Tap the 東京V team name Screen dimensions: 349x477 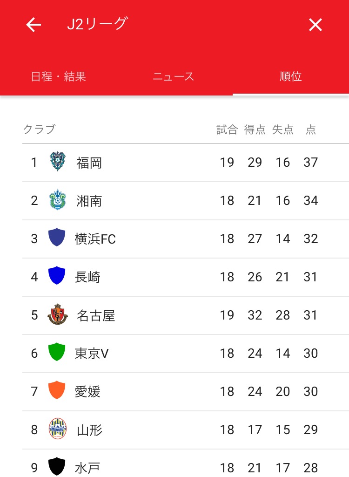pyautogui.click(x=92, y=354)
